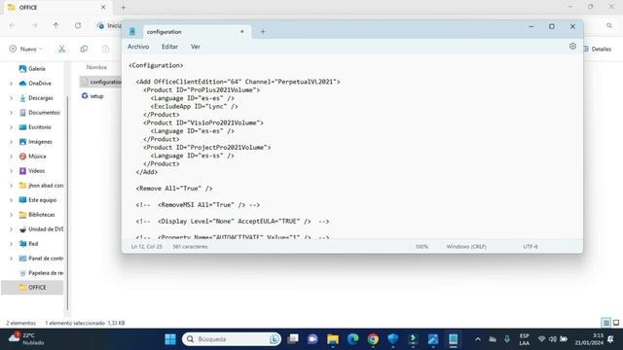Screen dimensions: 623x350
Task: Go up one folder in File Explorer
Action: click(55, 25)
